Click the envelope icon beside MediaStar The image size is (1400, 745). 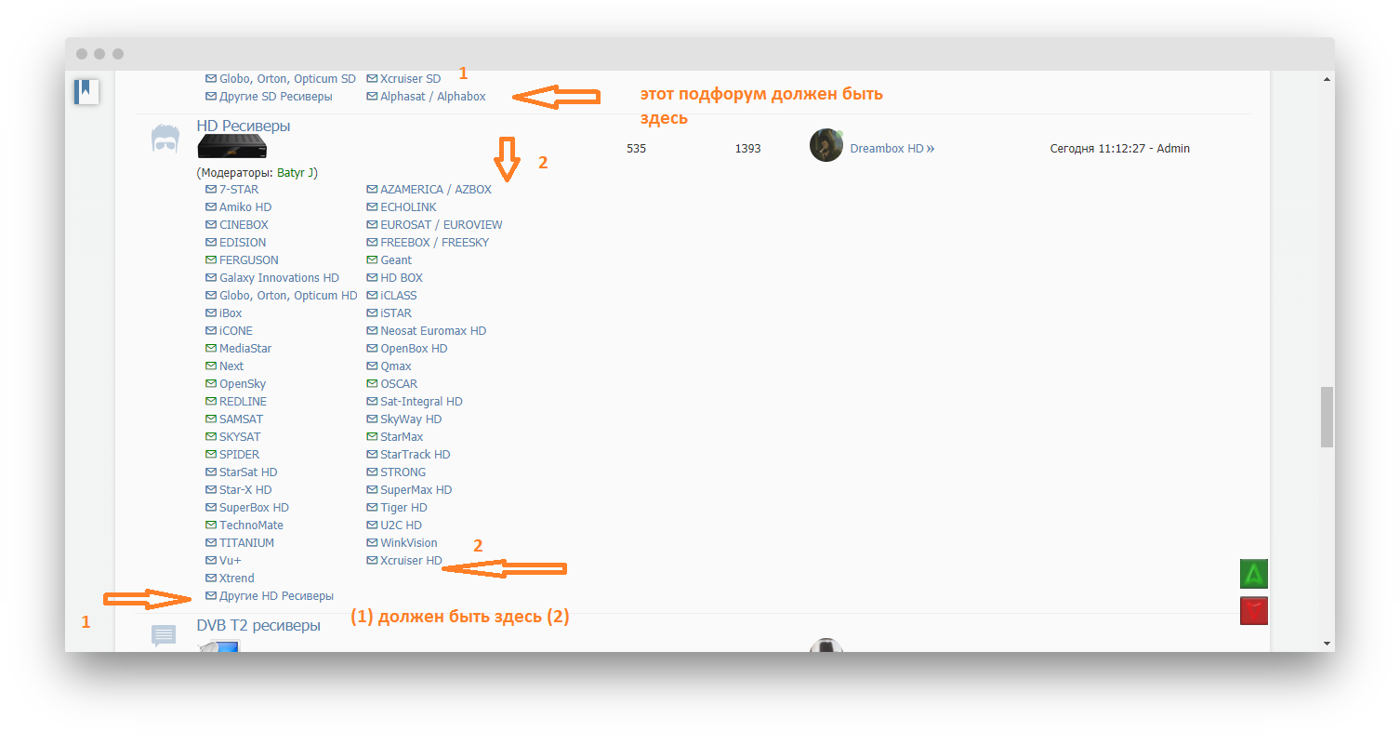211,349
